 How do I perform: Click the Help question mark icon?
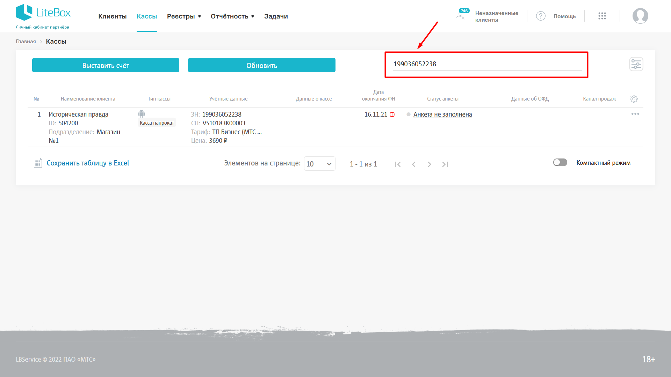click(x=541, y=16)
